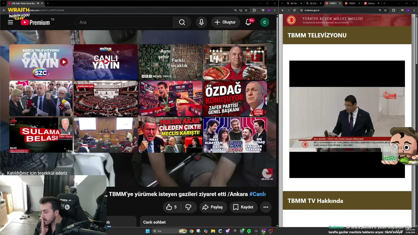Click the TBMM TV Hakkında heading

click(315, 201)
